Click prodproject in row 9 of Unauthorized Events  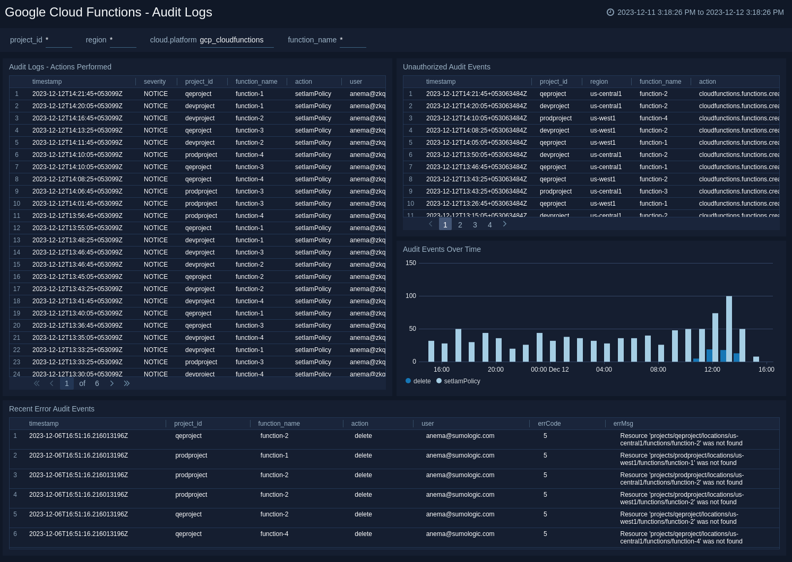[x=556, y=191]
